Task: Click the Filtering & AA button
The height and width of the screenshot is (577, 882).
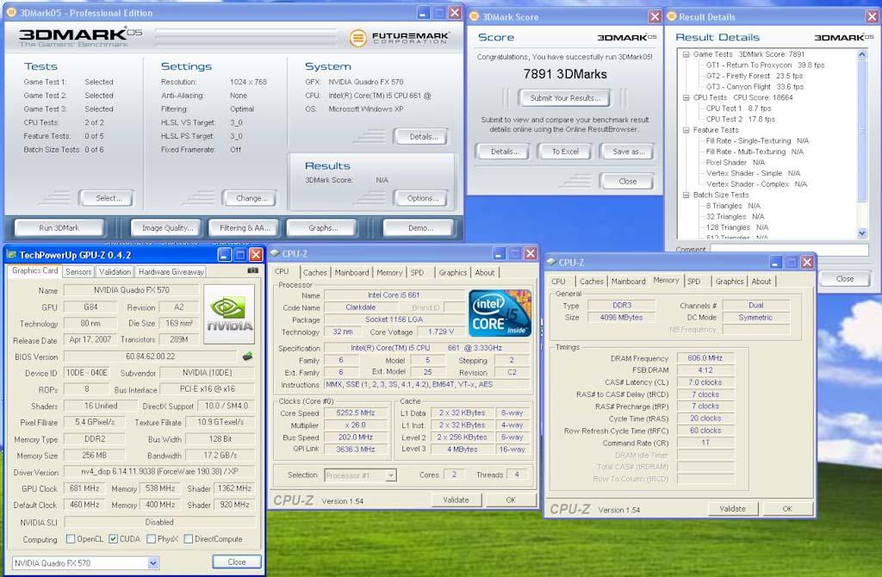Action: pyautogui.click(x=245, y=227)
